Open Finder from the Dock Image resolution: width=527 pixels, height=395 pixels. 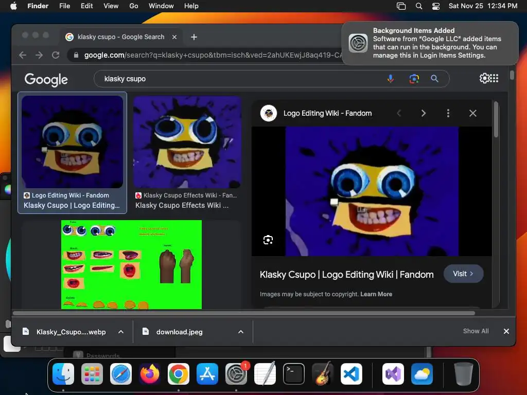tap(63, 374)
